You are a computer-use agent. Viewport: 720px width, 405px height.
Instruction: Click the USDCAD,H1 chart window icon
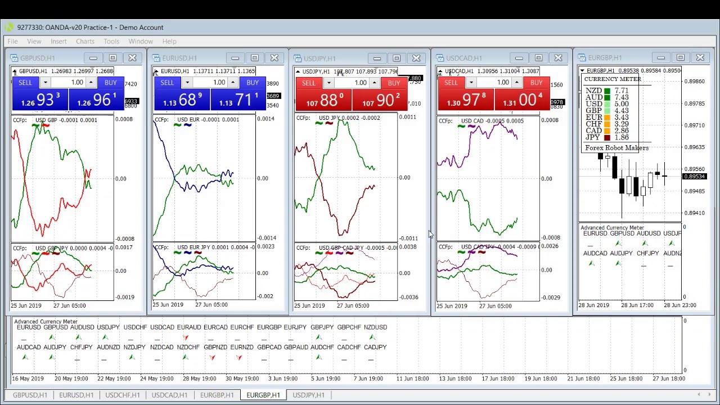tap(440, 58)
